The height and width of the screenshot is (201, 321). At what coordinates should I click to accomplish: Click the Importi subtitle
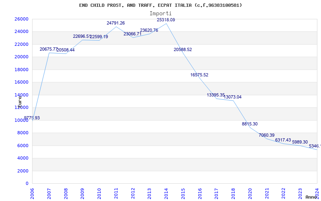160,13
